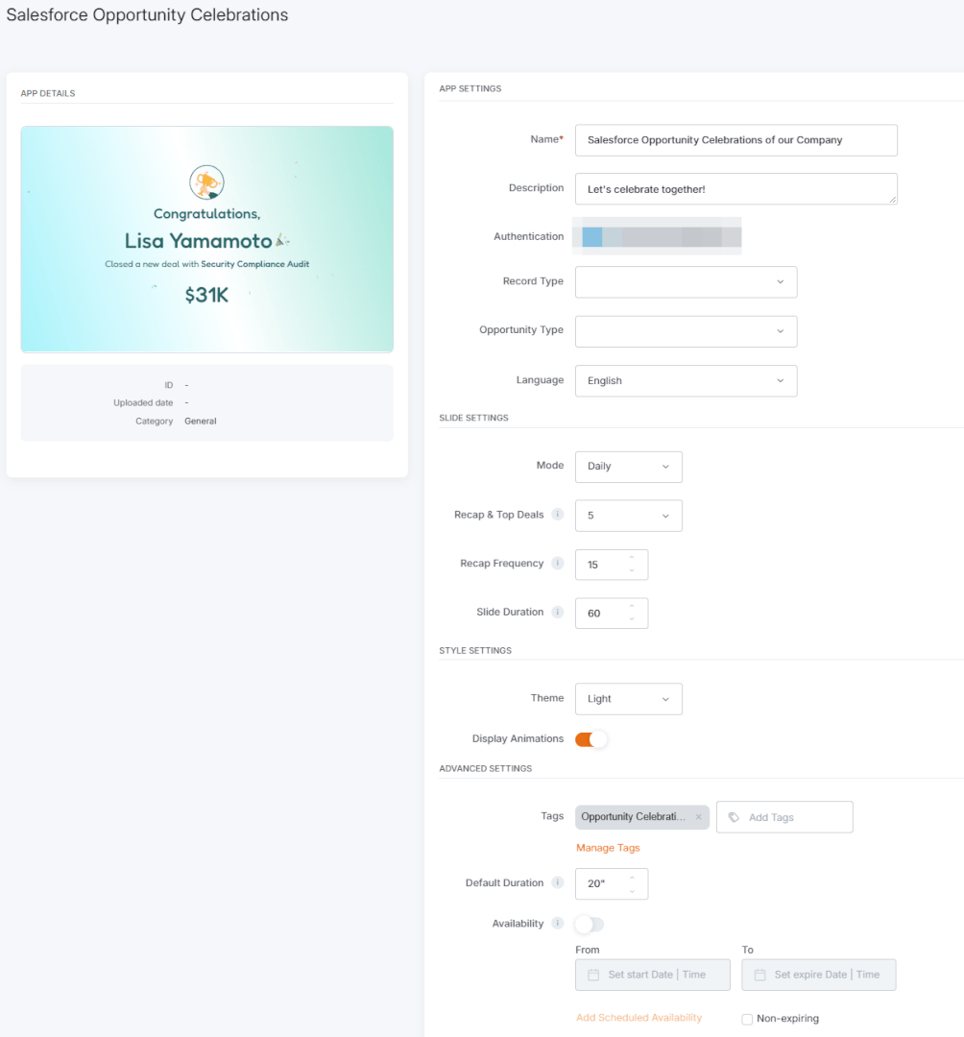The image size is (964, 1037).
Task: Click the Default Duration value 20"
Action: [596, 884]
